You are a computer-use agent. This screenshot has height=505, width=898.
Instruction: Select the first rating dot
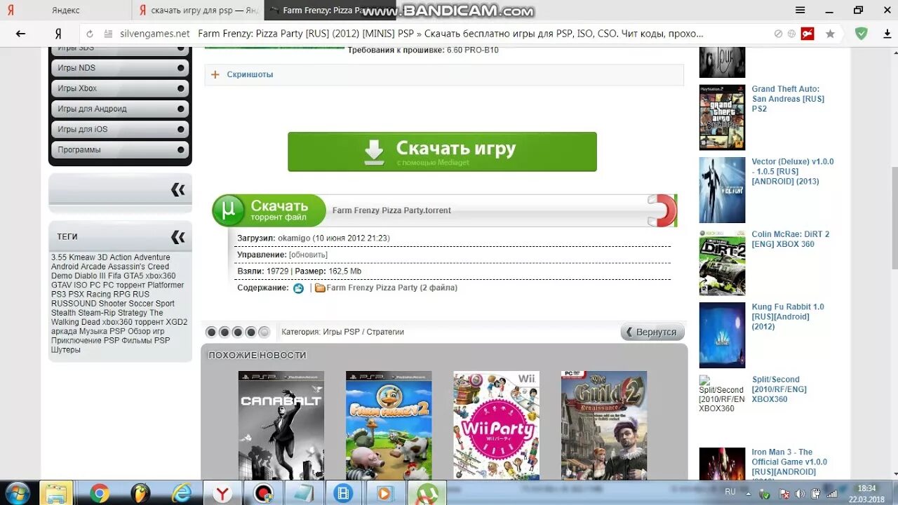click(211, 332)
